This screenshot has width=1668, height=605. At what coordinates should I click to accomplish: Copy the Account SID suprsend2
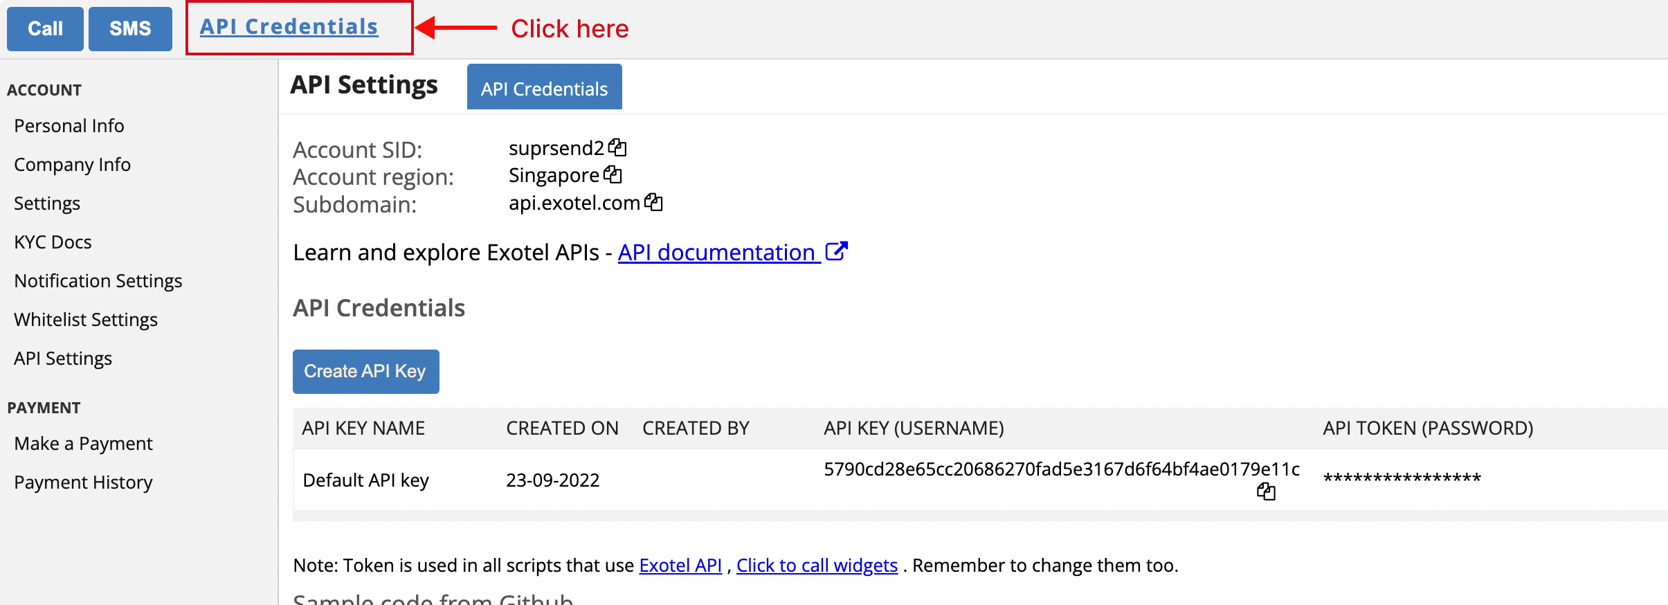pos(617,147)
